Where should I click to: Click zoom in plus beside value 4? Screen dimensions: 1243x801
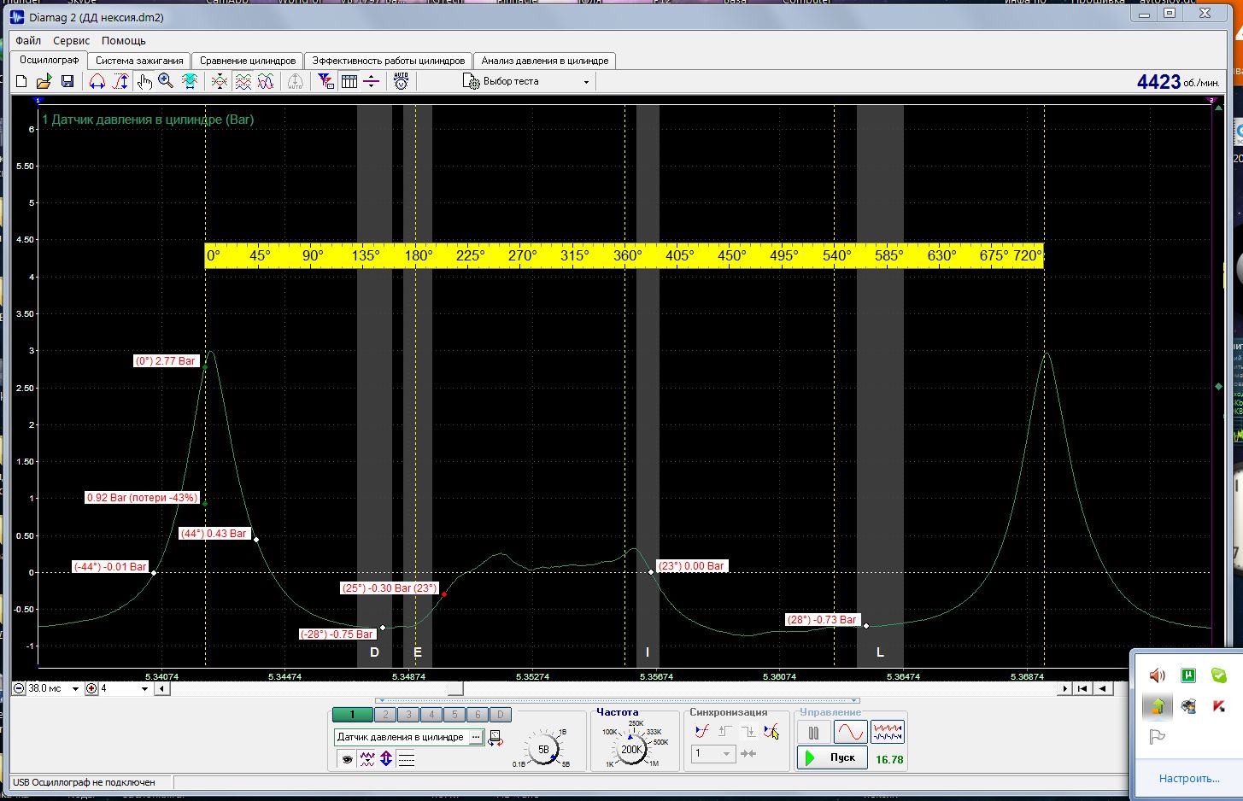click(x=91, y=688)
